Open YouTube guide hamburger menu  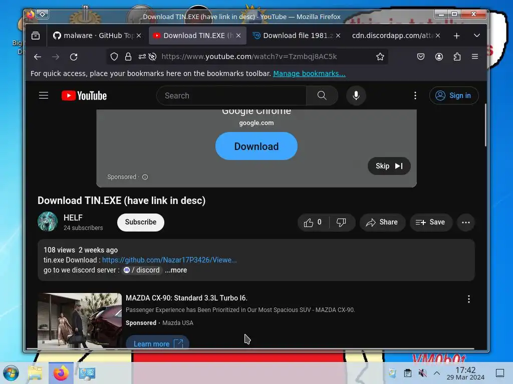click(44, 95)
